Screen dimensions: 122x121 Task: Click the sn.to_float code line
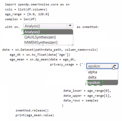click(x=40, y=55)
